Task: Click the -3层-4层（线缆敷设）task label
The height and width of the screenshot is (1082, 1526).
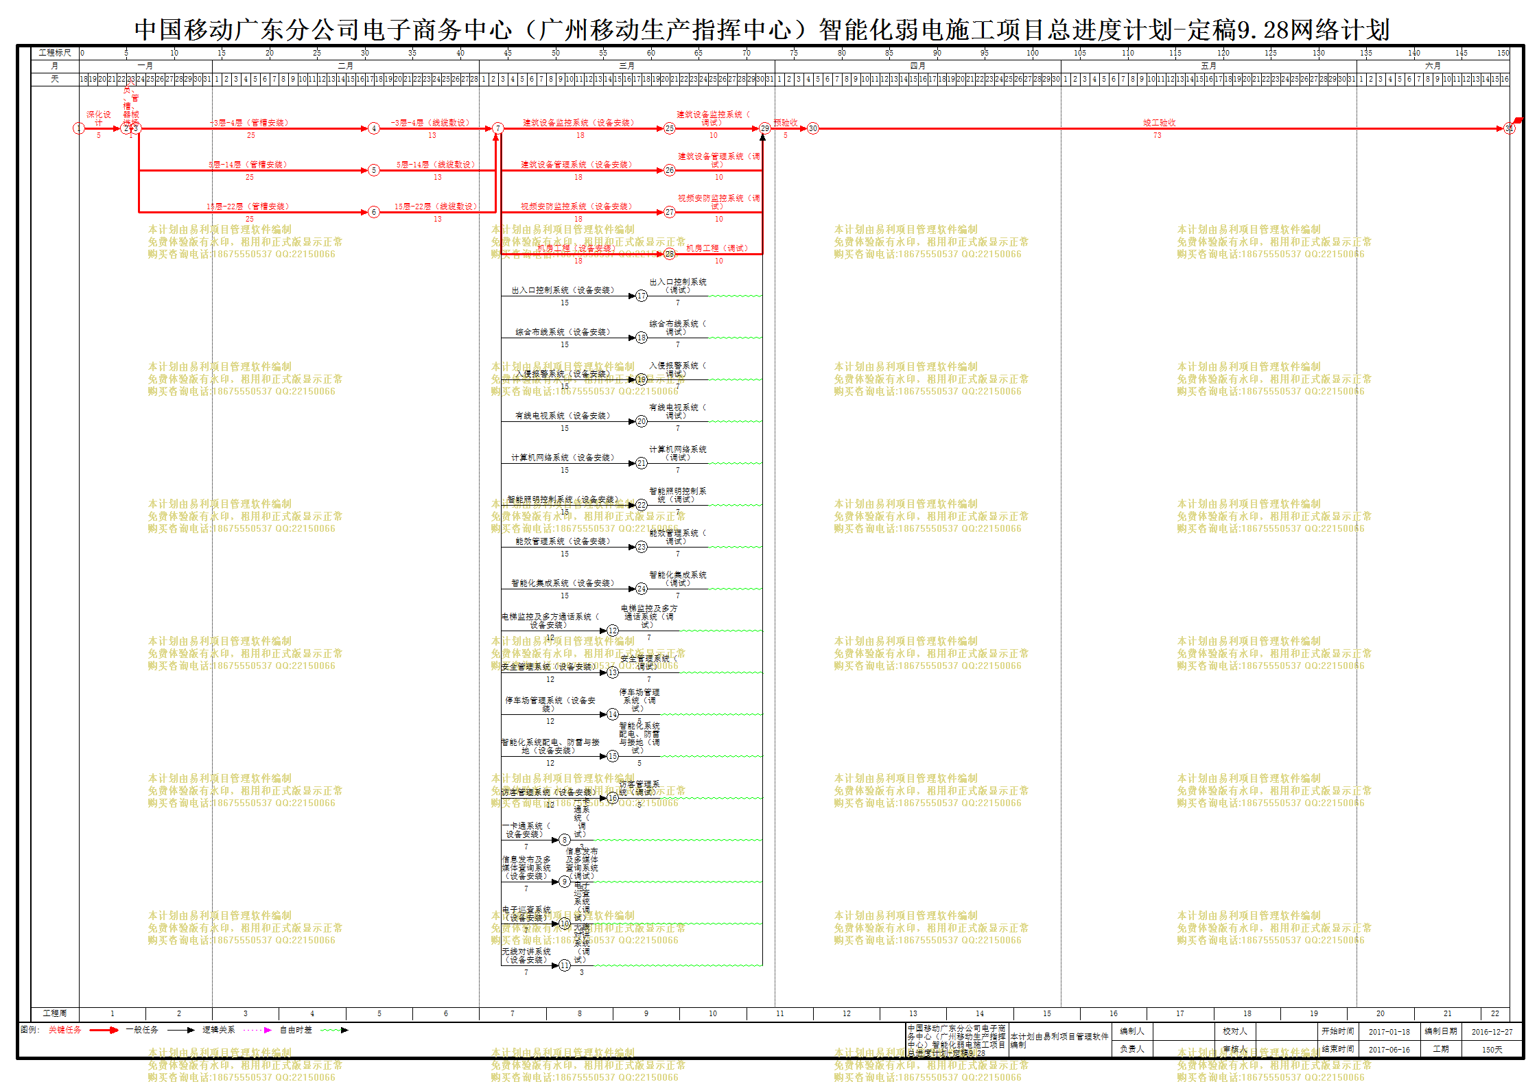Action: [x=432, y=123]
